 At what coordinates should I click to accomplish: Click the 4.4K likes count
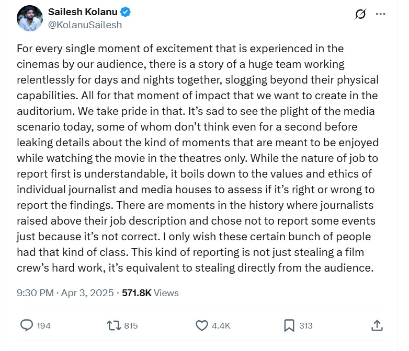[221, 325]
